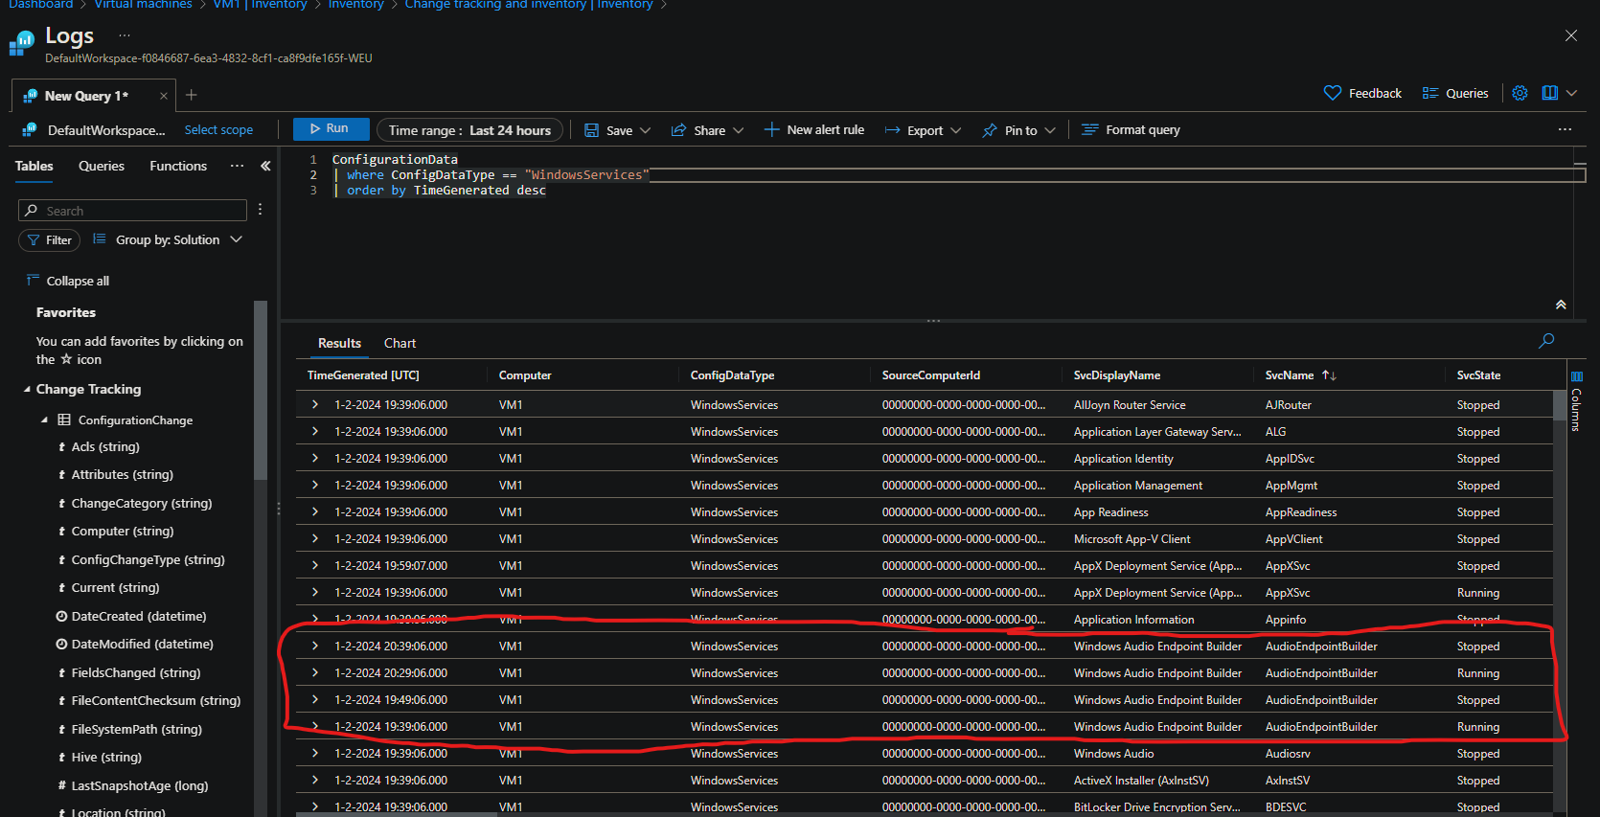Open Logs title ellipsis menu

[124, 35]
